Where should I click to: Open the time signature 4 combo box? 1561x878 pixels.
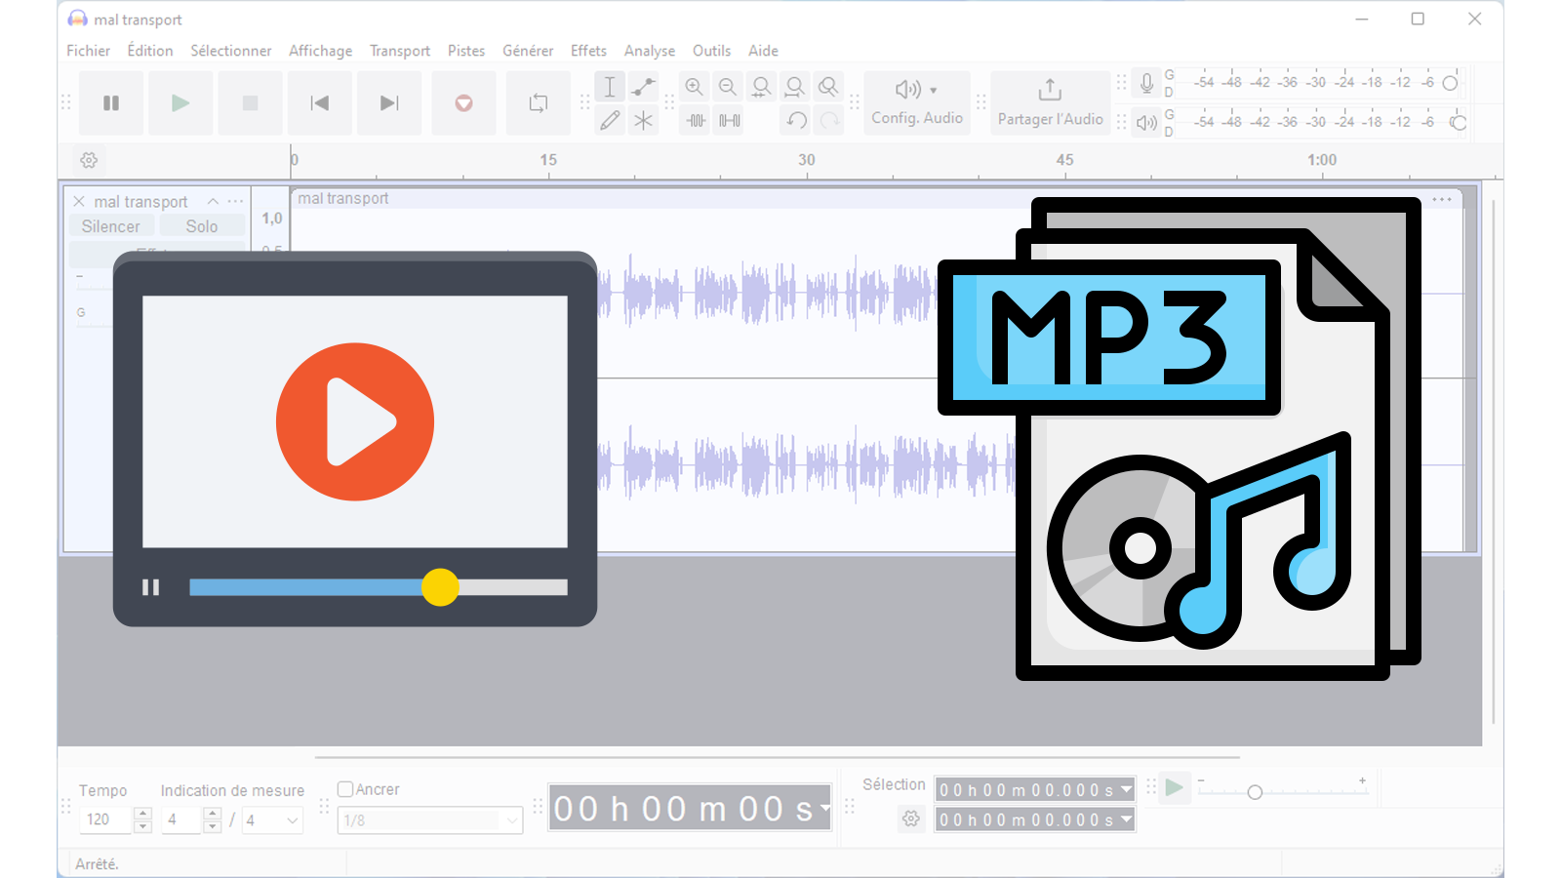pyautogui.click(x=271, y=820)
